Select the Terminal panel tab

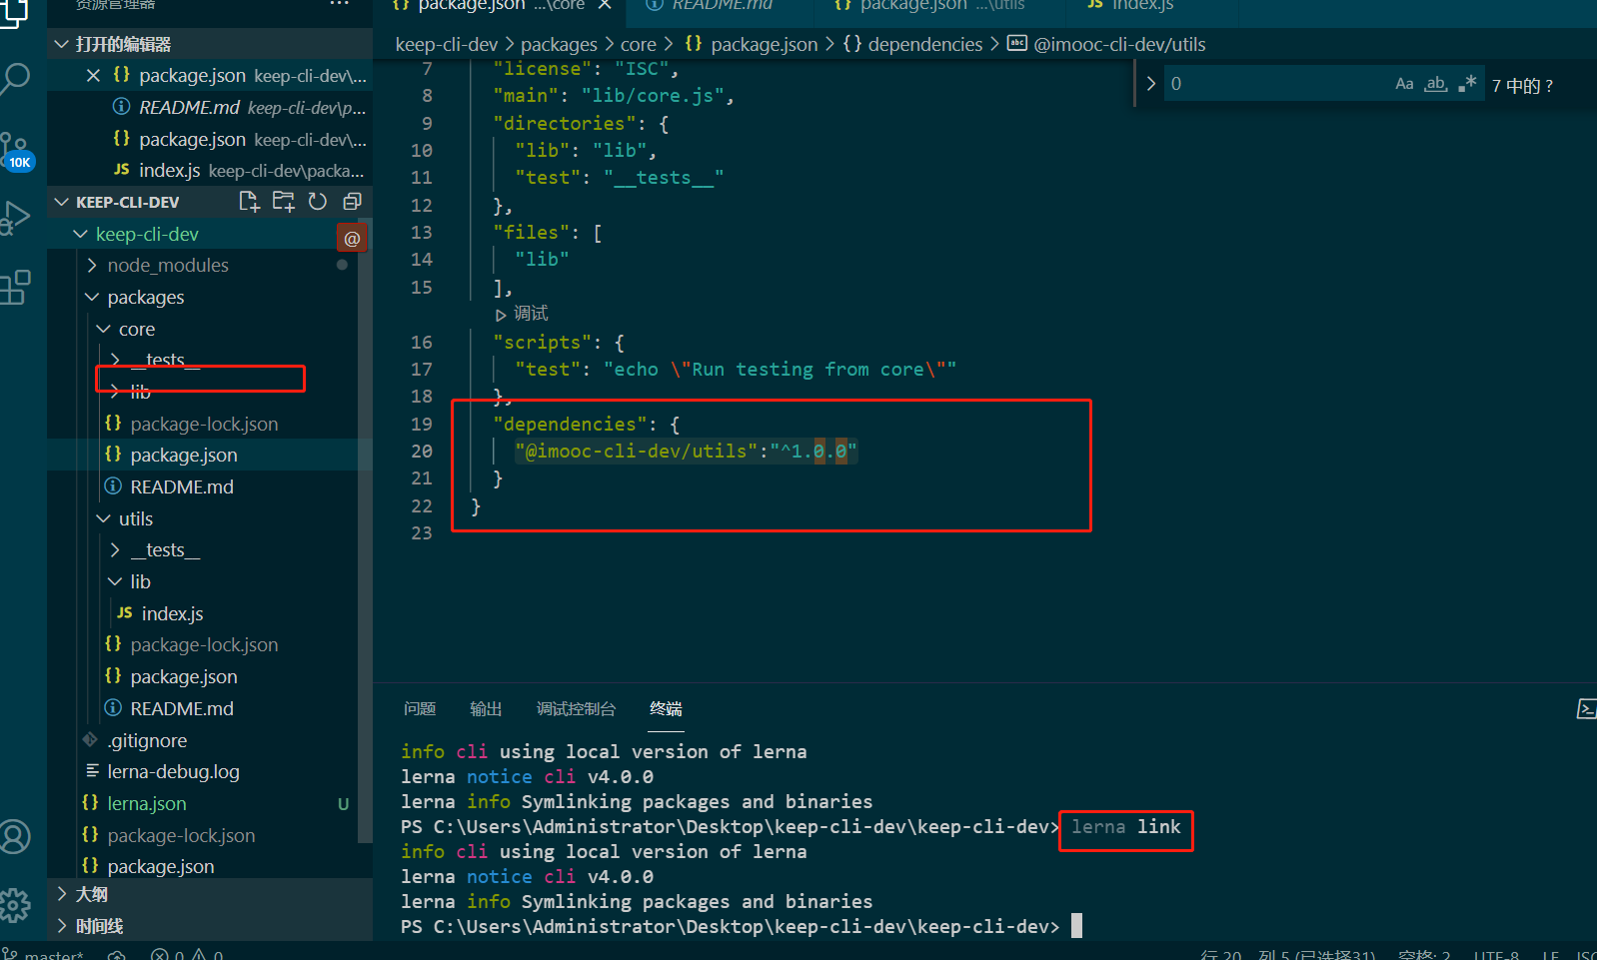666,708
